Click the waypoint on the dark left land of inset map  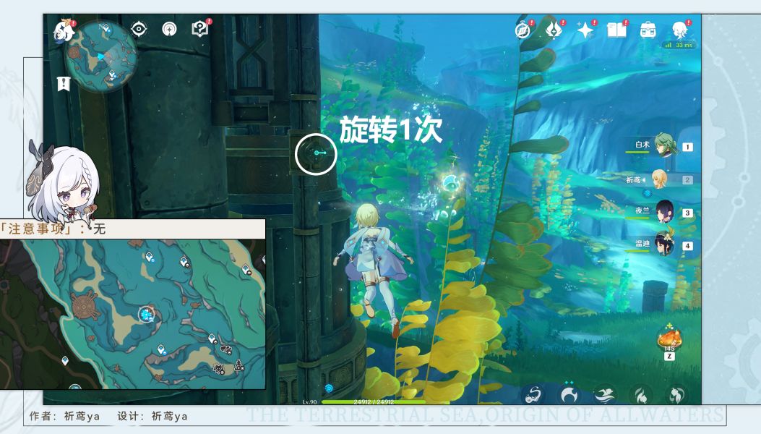pyautogui.click(x=65, y=361)
